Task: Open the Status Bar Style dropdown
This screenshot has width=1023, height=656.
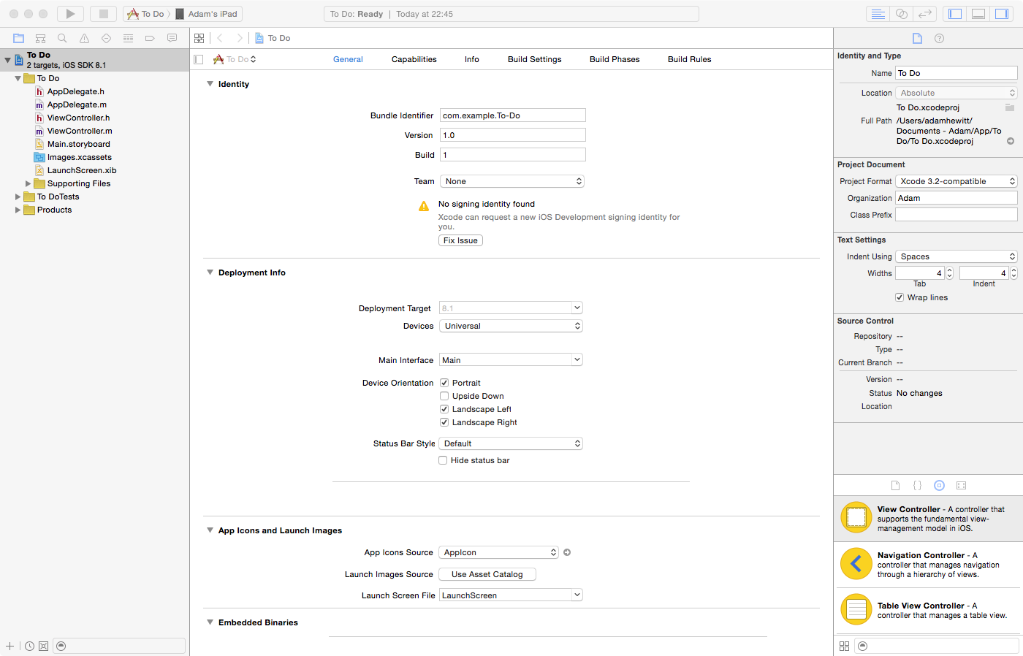Action: coord(511,443)
